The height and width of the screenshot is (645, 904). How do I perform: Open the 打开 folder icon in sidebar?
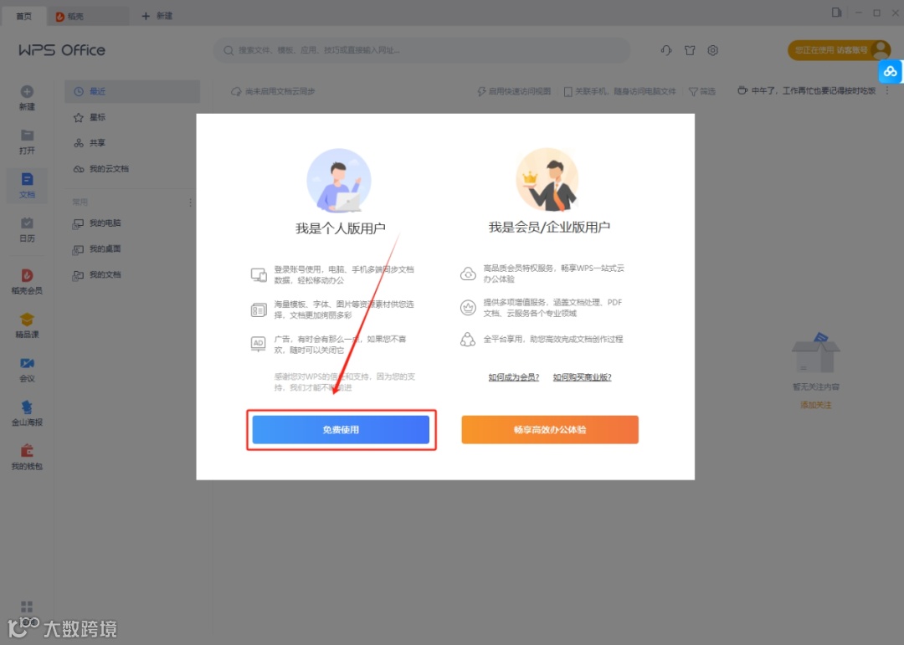[x=27, y=136]
